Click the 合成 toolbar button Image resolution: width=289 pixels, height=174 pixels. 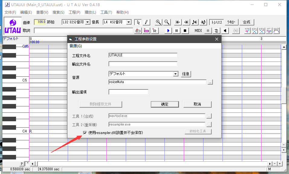coord(246,22)
